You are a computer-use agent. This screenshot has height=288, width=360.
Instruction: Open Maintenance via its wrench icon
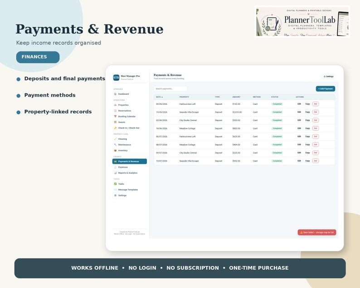[115, 145]
